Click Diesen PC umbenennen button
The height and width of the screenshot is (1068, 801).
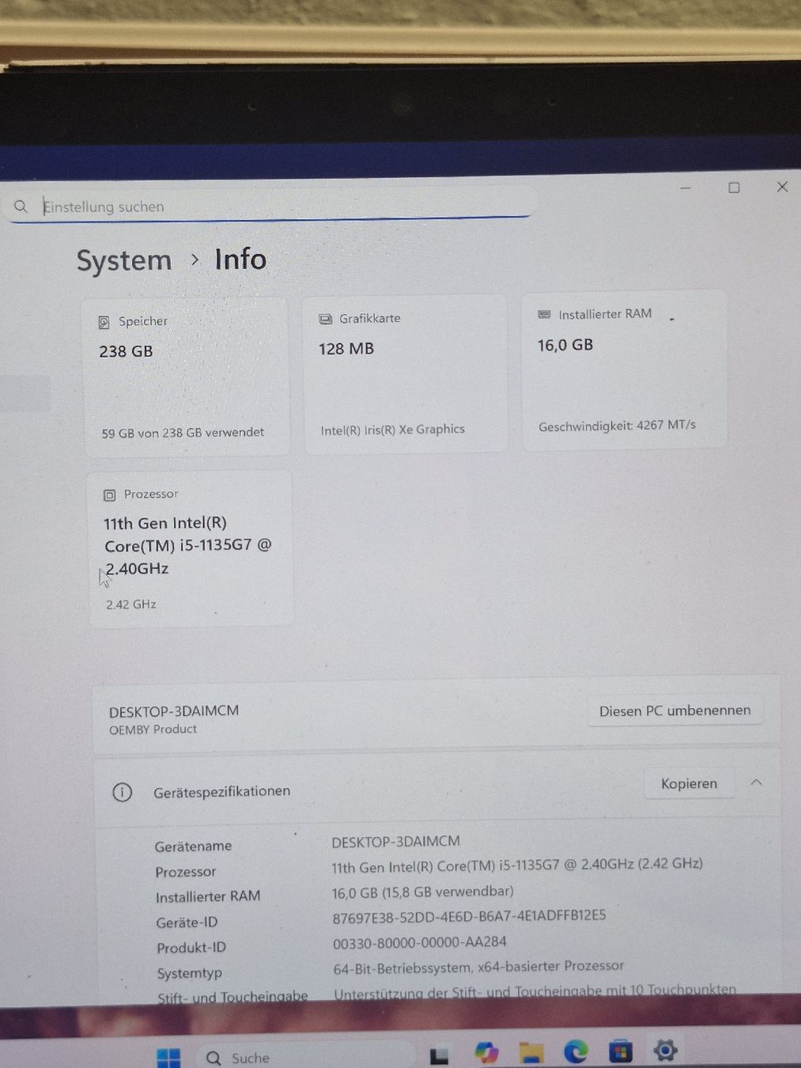[x=675, y=710]
